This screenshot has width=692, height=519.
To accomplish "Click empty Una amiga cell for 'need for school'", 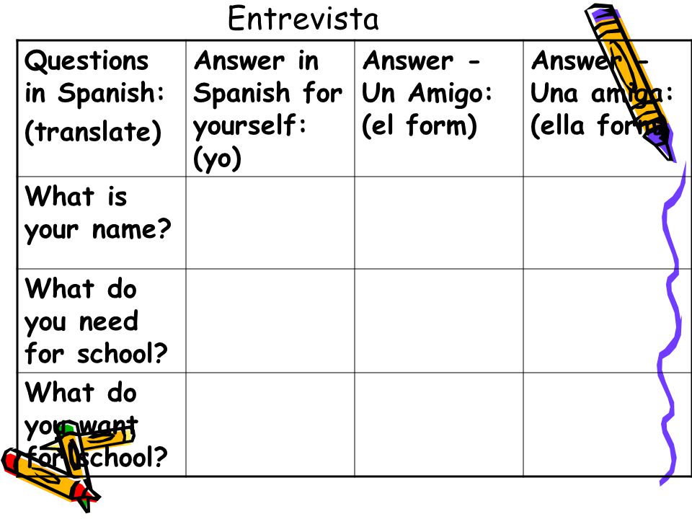I will point(607,320).
